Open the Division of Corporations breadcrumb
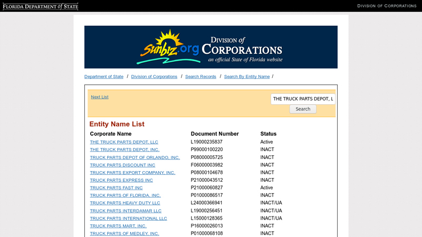Screen dimensions: 422x237 click(x=154, y=76)
